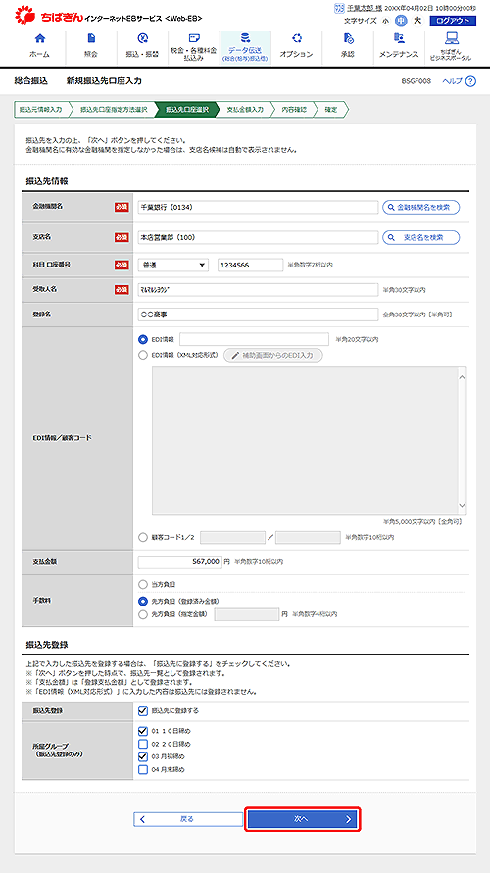Screen dimensions: 490x873
Task: Open the 承認 approval icon
Action: click(348, 38)
